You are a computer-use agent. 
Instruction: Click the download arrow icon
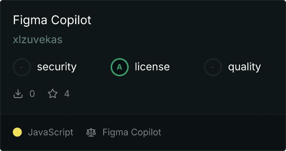(x=18, y=94)
